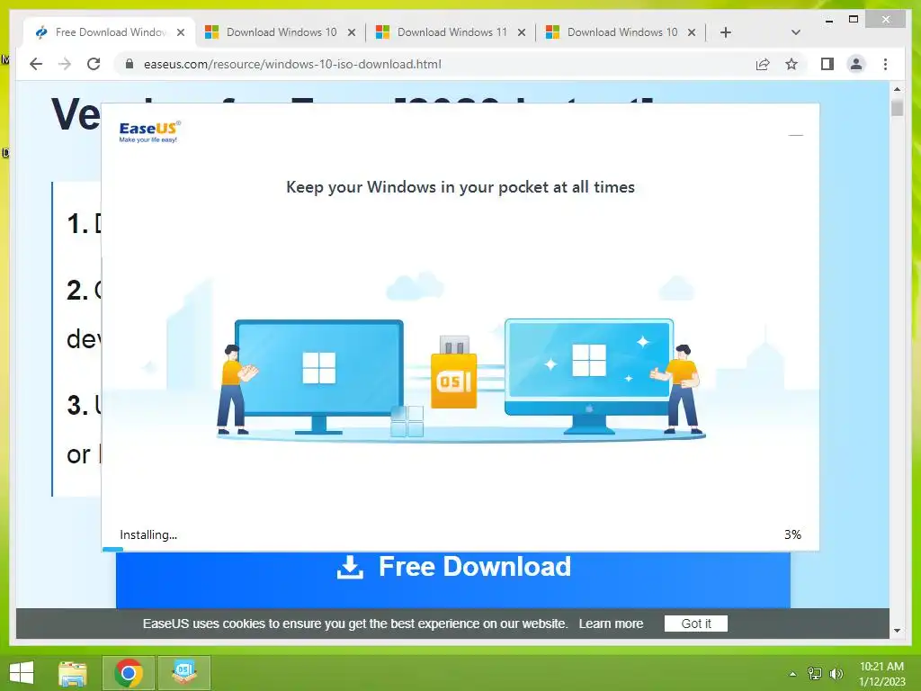Viewport: 921px width, 691px height.
Task: Open the volume tray icon
Action: [836, 674]
